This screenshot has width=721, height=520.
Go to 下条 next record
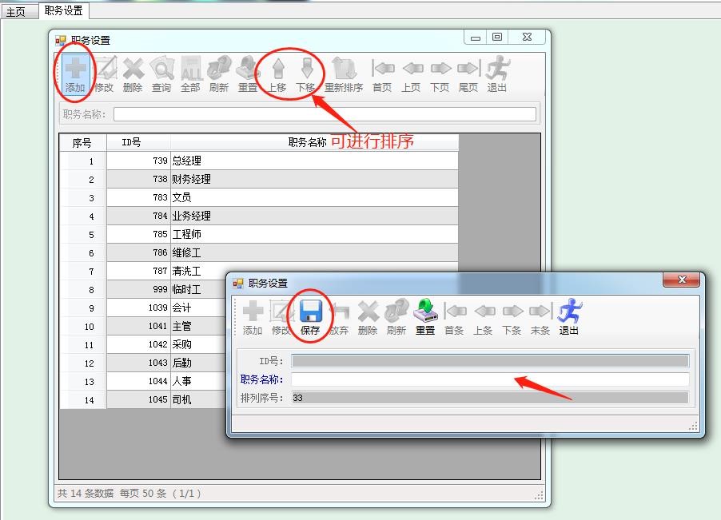(x=512, y=317)
